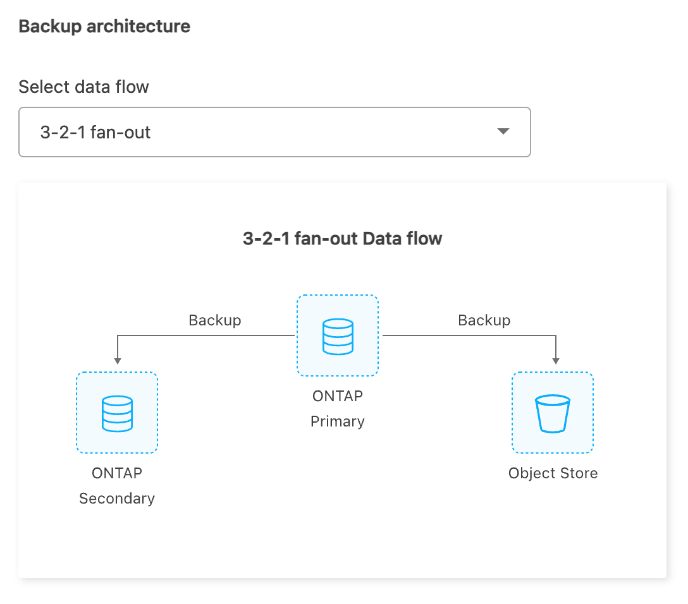Expand the data flow dropdown arrow
Screen dimensions: 688x604
[503, 131]
